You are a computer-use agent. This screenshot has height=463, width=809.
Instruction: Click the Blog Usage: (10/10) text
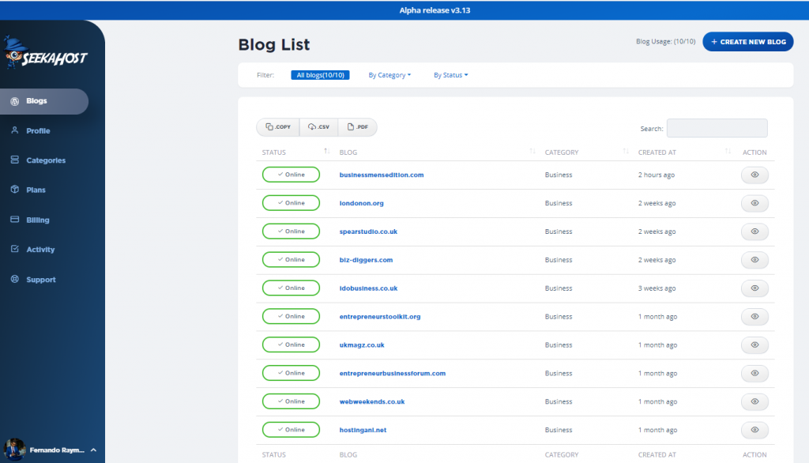point(665,41)
